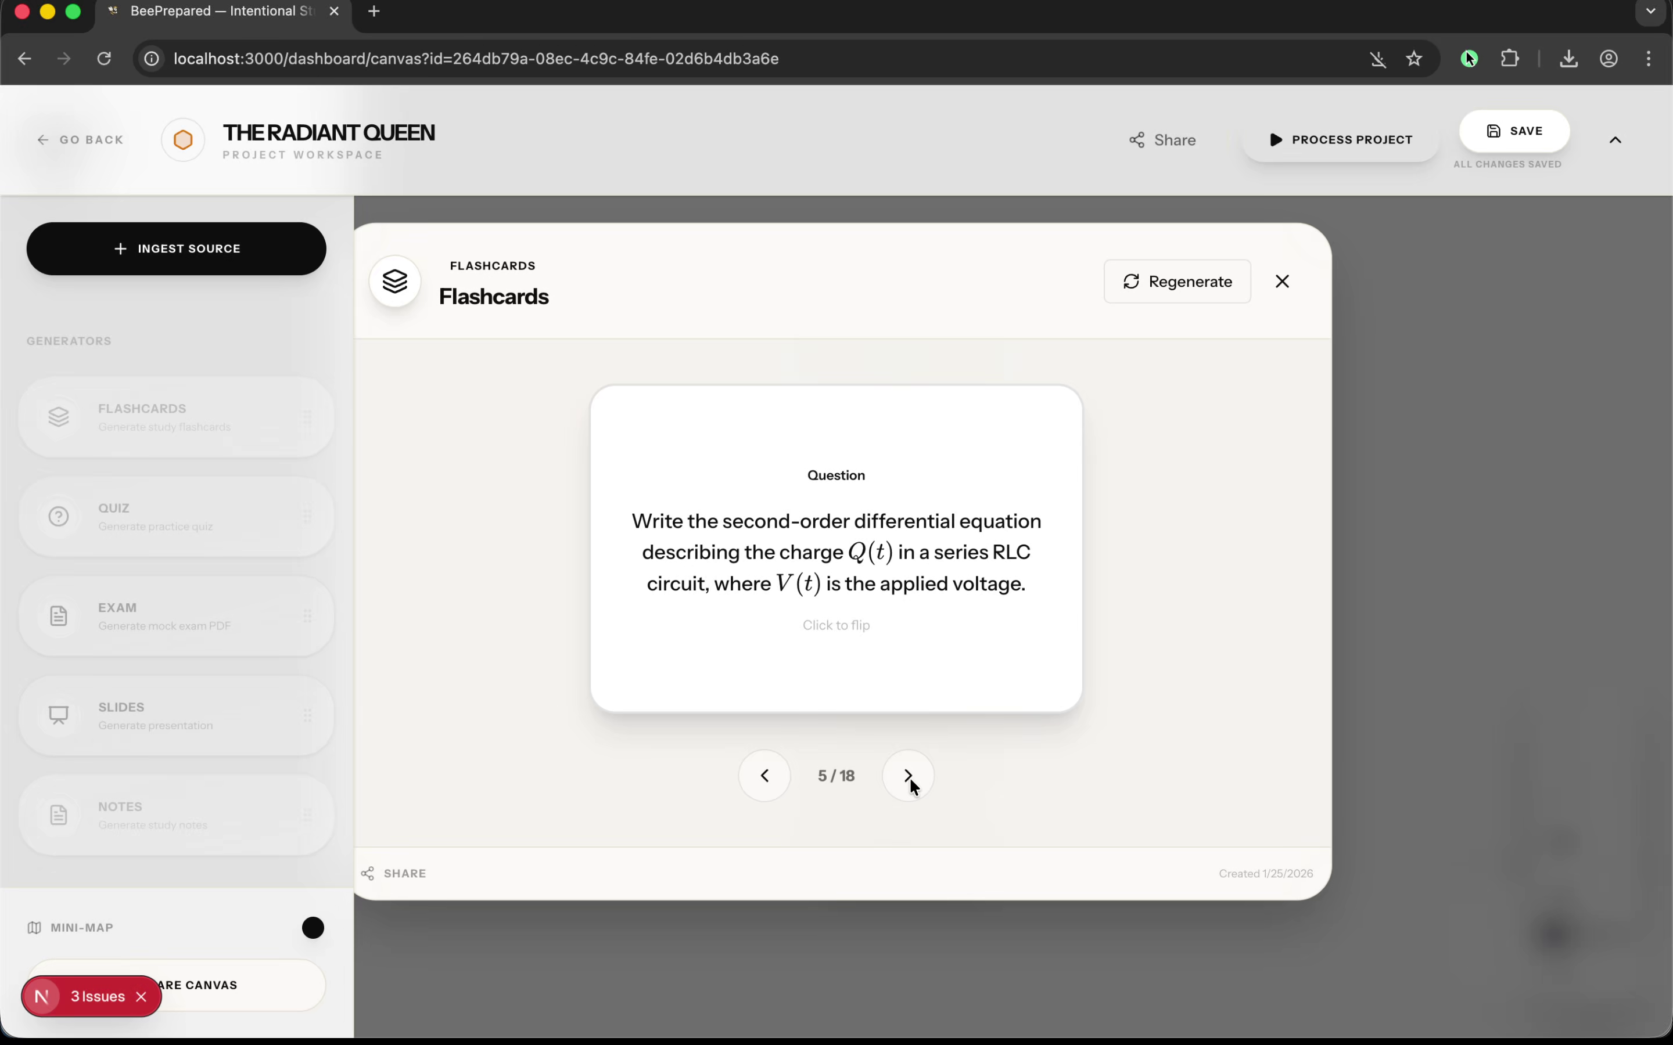1673x1045 pixels.
Task: Go to previous flashcard
Action: [x=764, y=776]
